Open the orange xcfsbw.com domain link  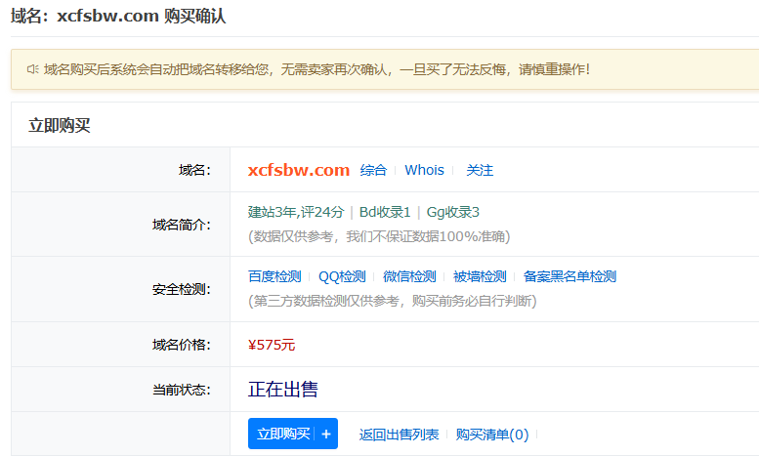pyautogui.click(x=298, y=170)
